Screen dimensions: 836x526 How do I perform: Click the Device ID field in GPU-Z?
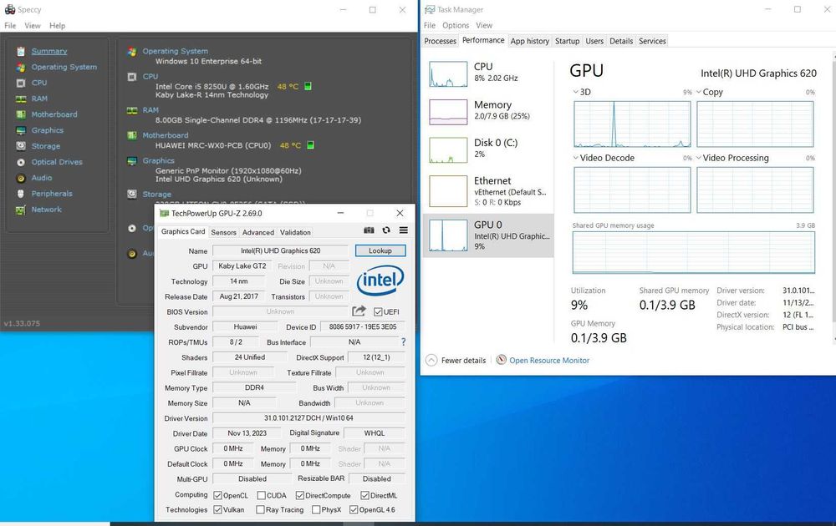363,327
